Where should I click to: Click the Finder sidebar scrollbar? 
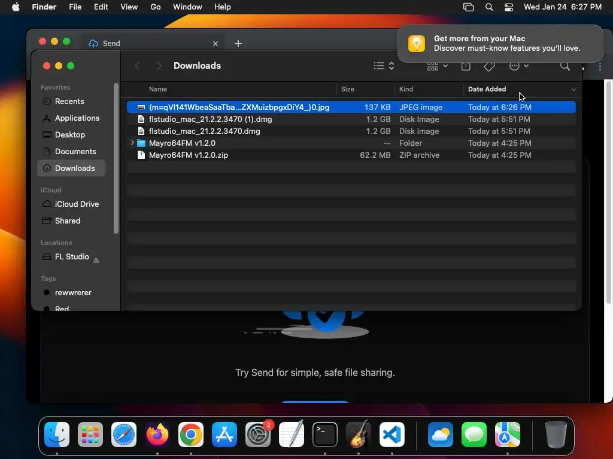pos(116,158)
